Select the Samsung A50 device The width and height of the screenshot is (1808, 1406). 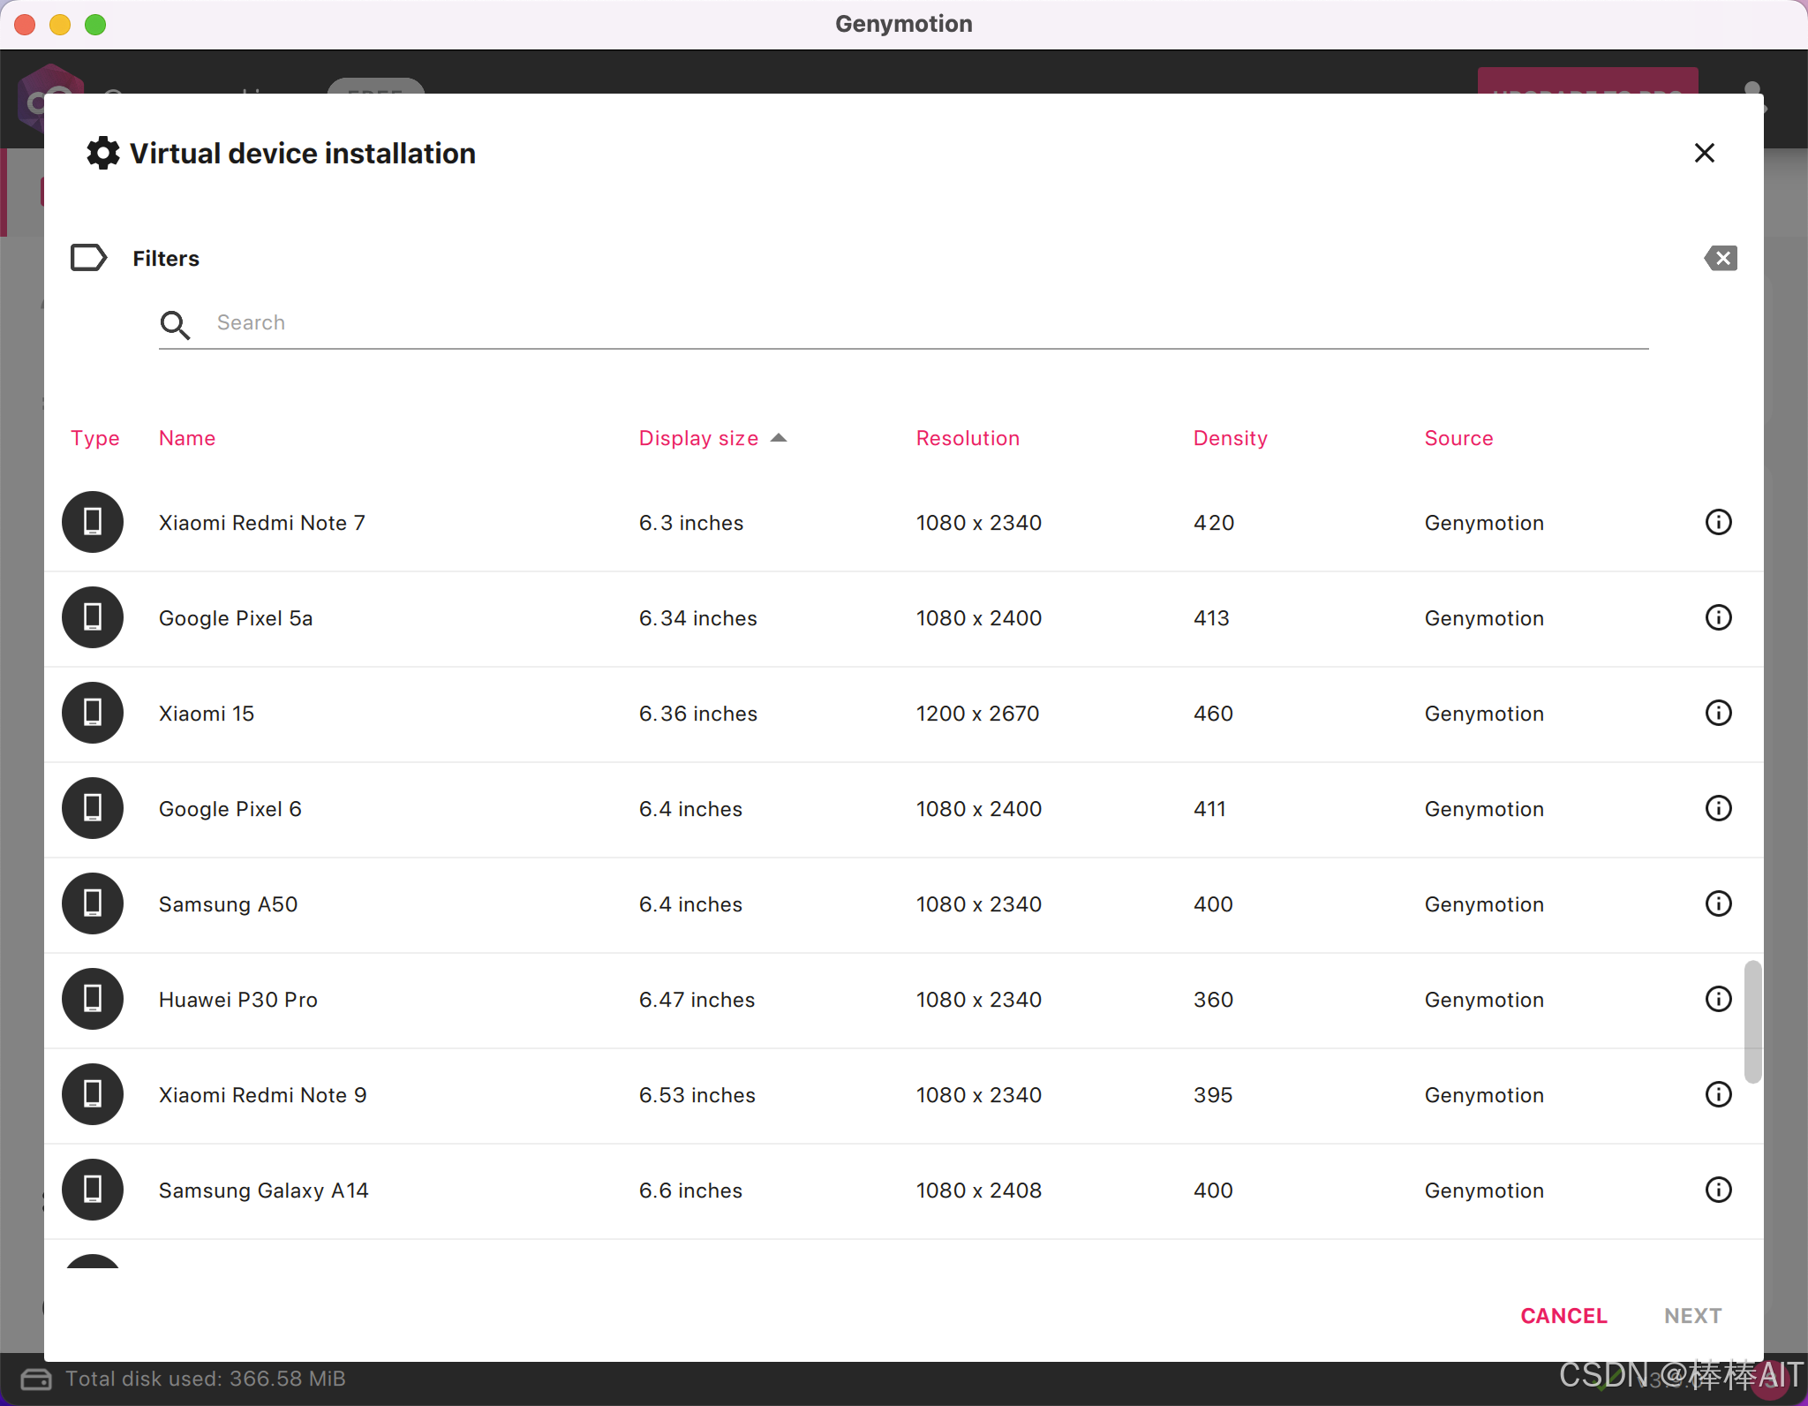tap(904, 903)
